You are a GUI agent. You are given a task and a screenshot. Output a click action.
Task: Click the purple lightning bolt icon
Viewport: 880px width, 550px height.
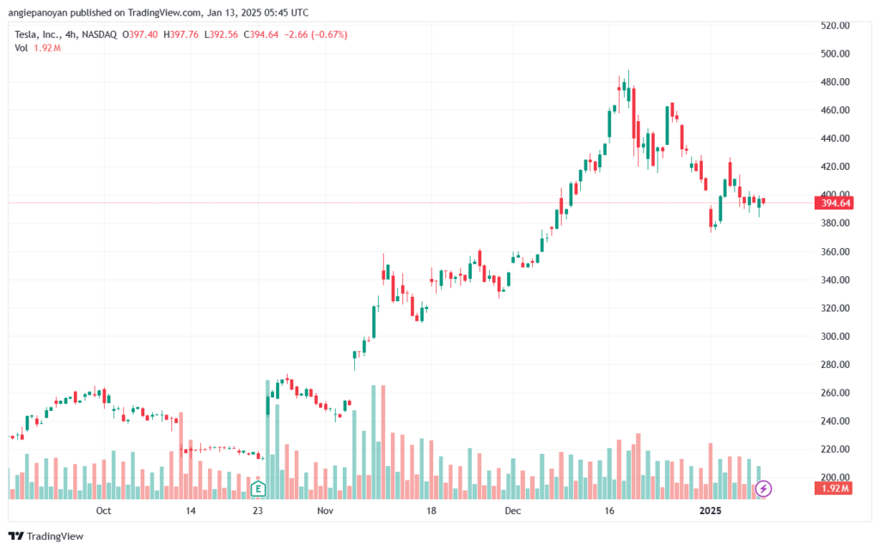pyautogui.click(x=763, y=489)
